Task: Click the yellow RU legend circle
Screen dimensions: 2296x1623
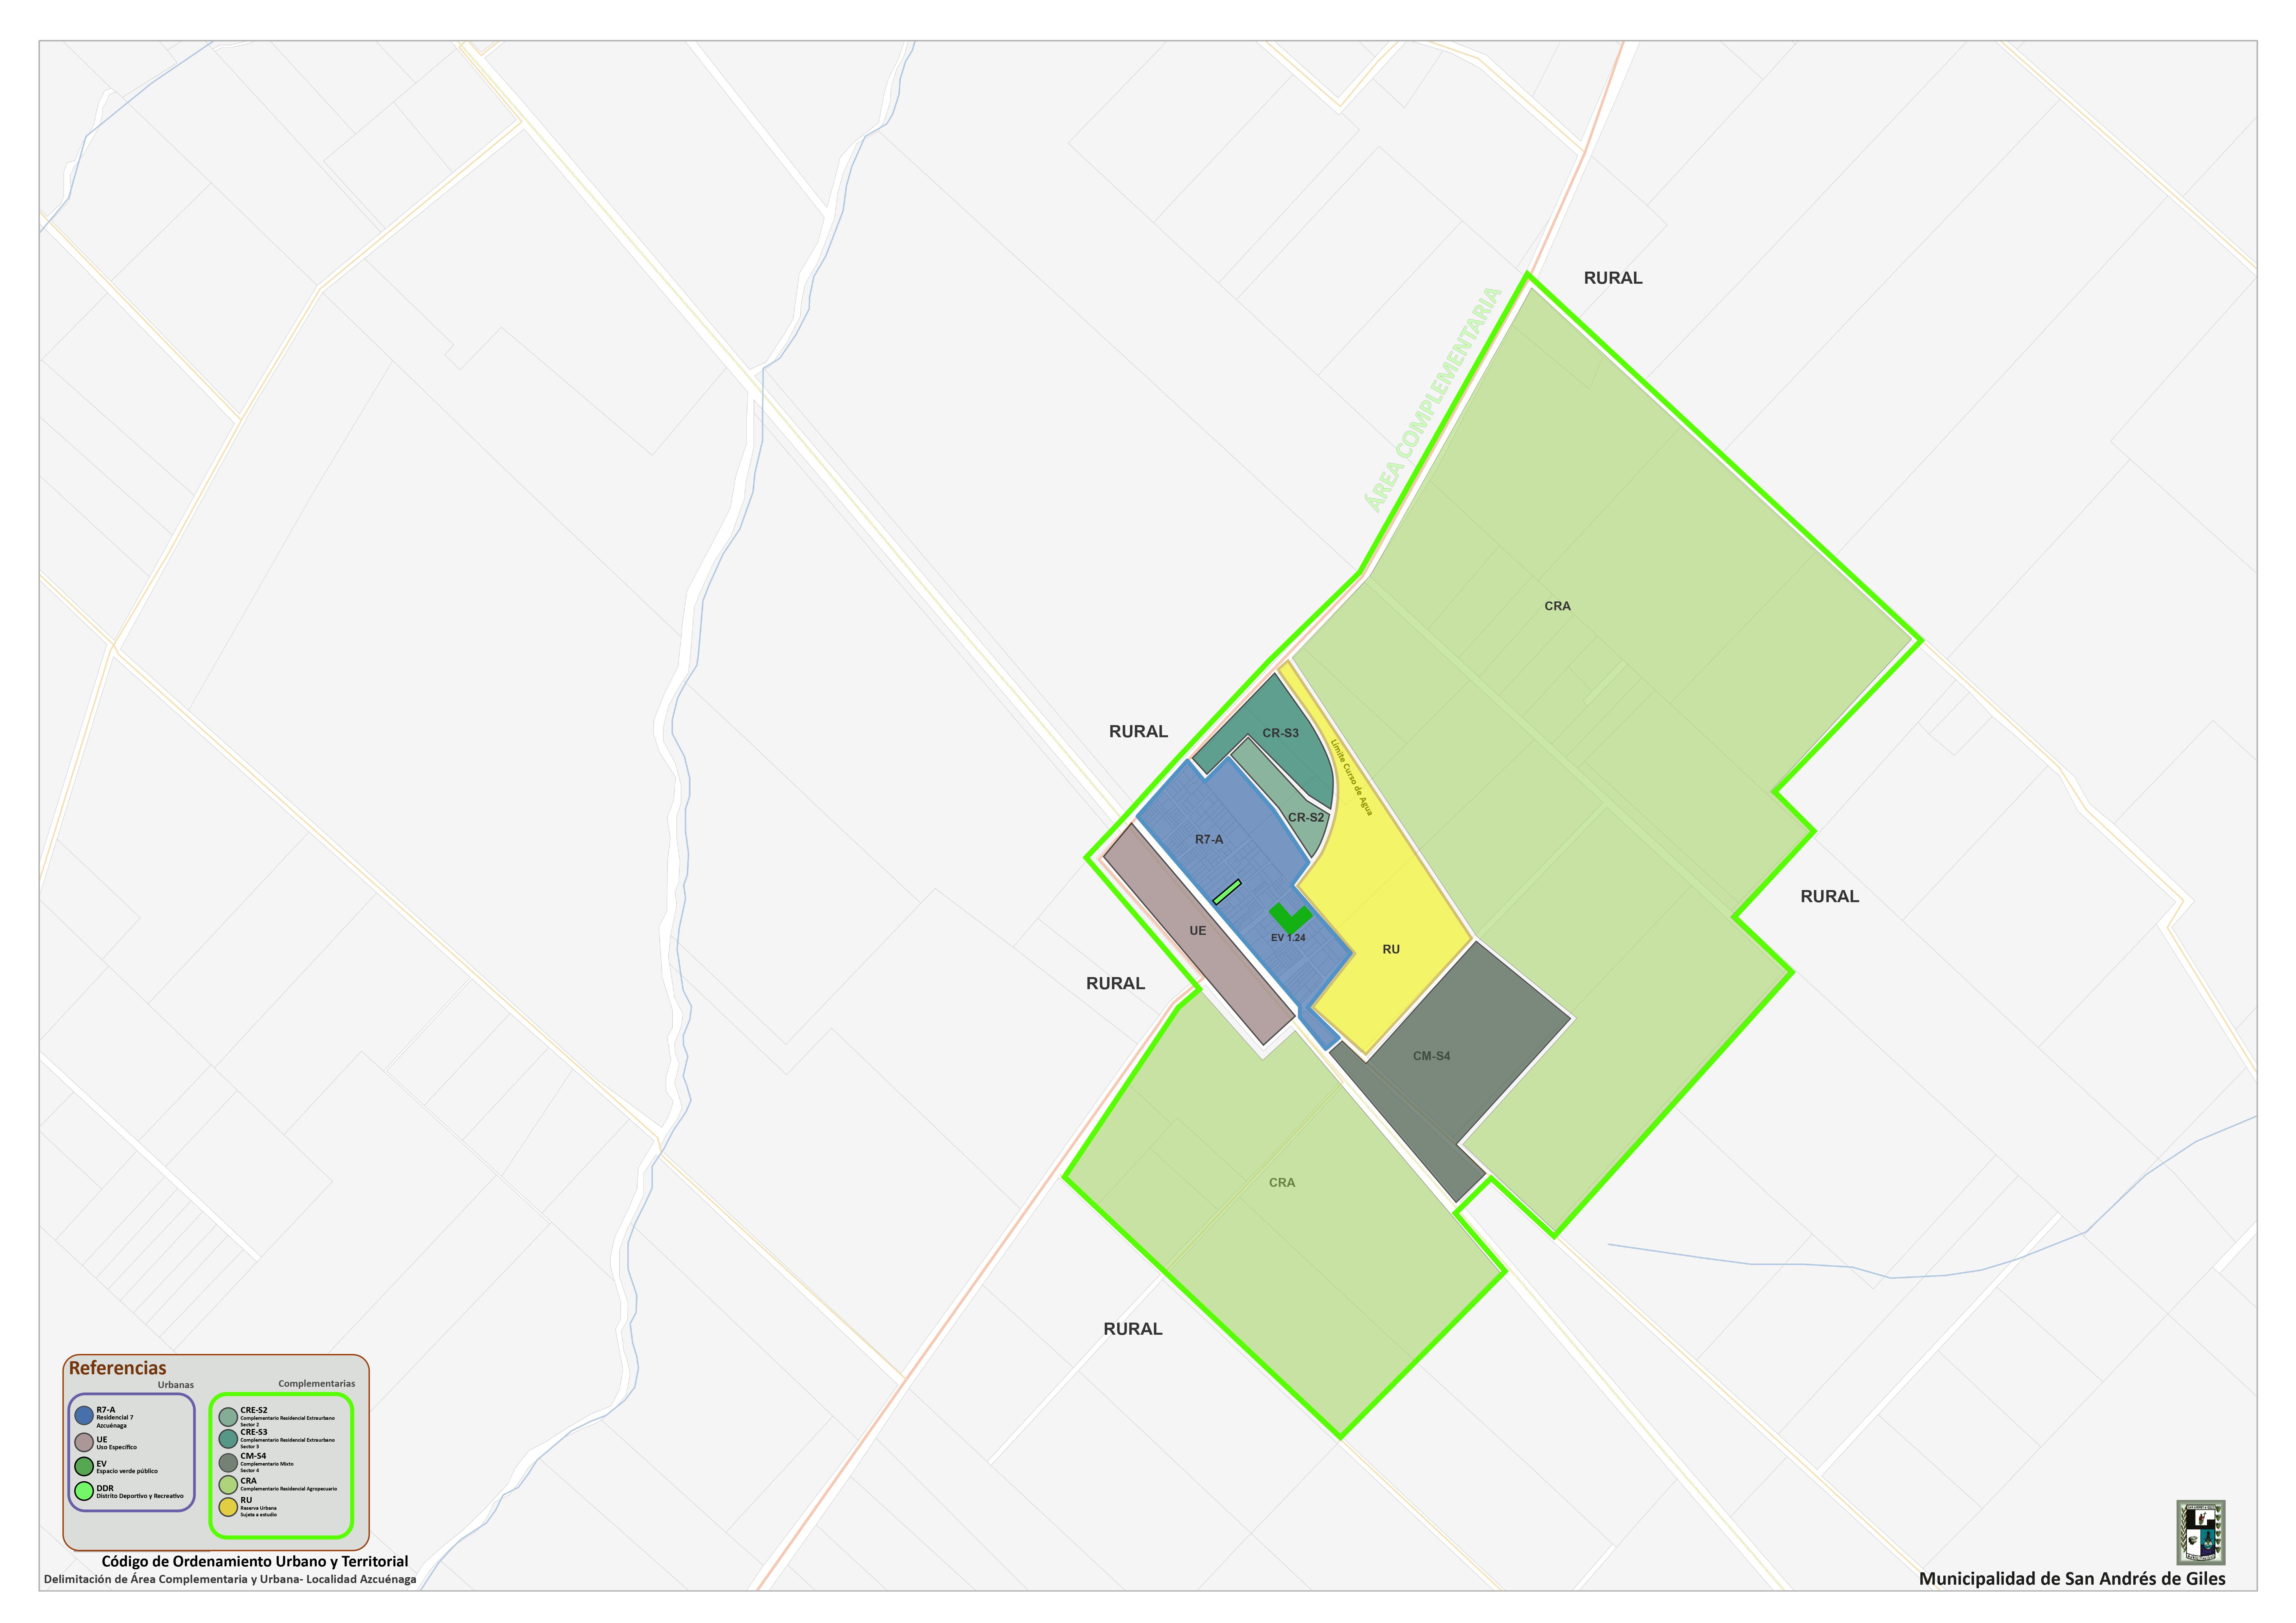Action: coord(228,1507)
